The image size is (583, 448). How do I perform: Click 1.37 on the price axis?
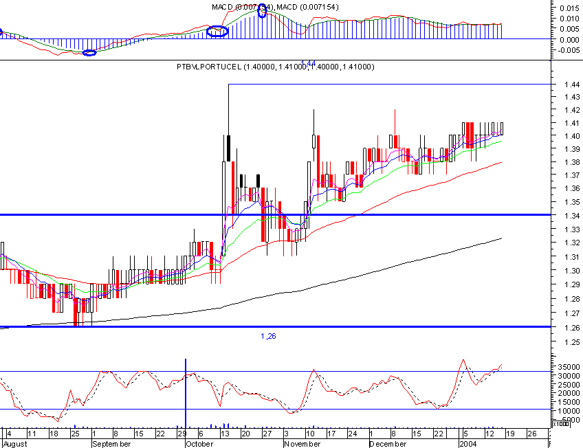point(572,175)
